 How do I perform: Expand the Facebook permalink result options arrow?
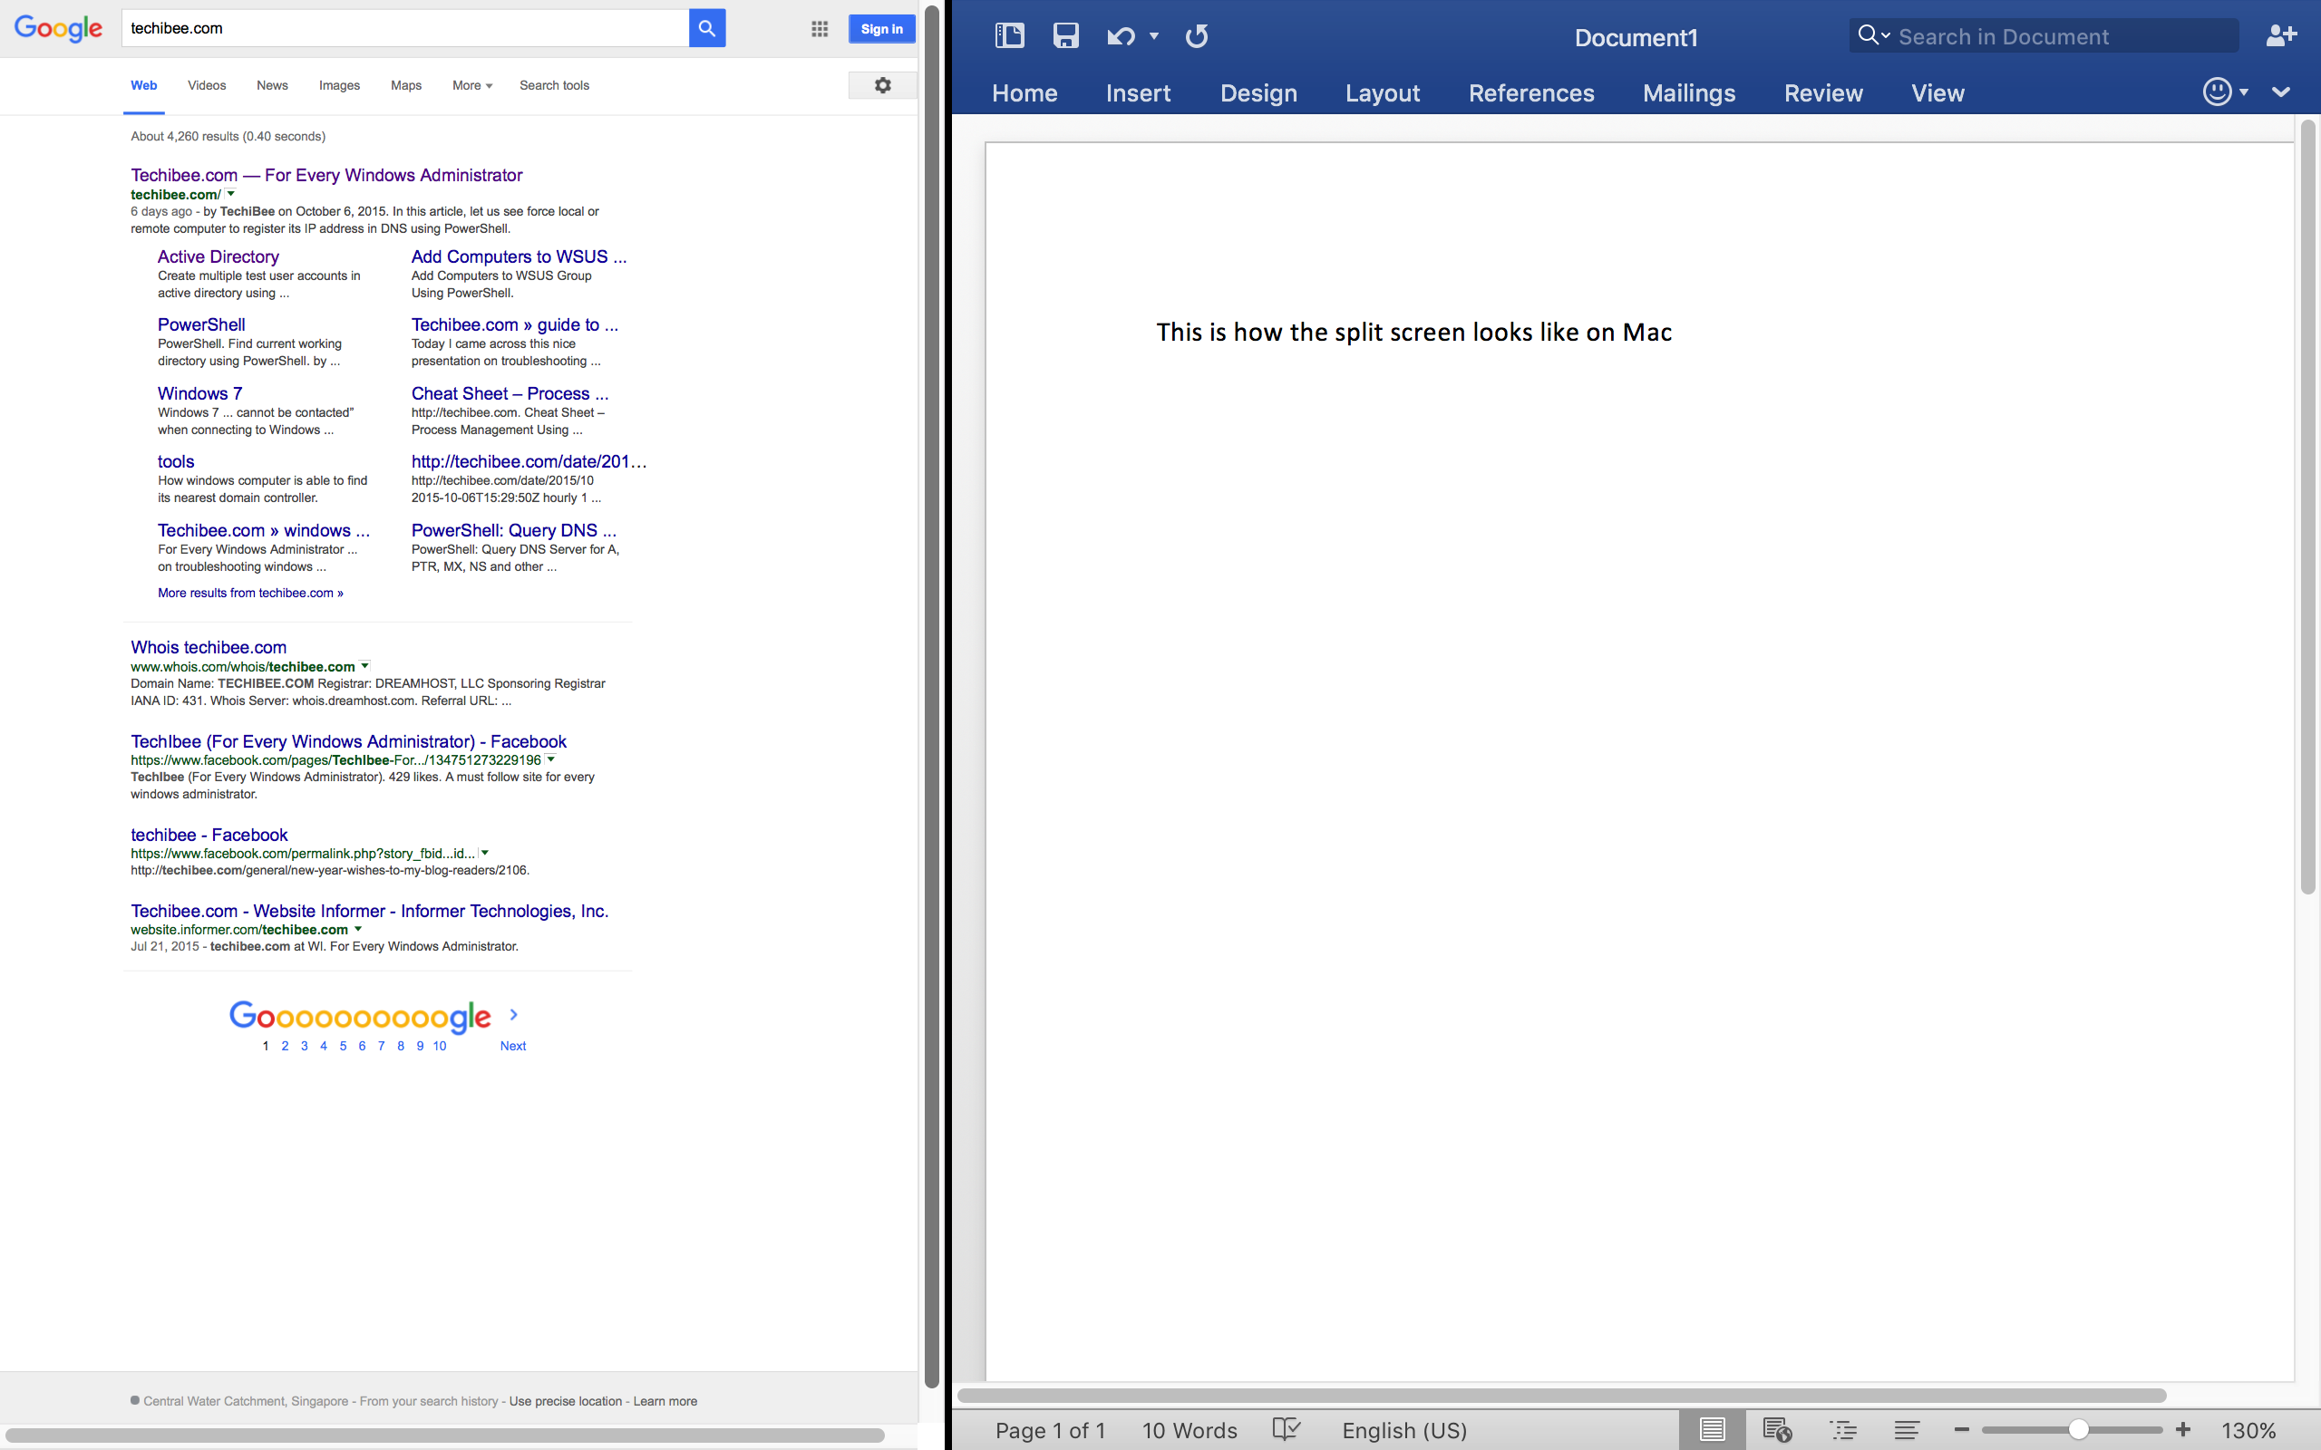pos(484,852)
